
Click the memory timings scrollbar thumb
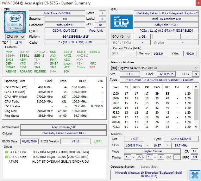coord(196,104)
